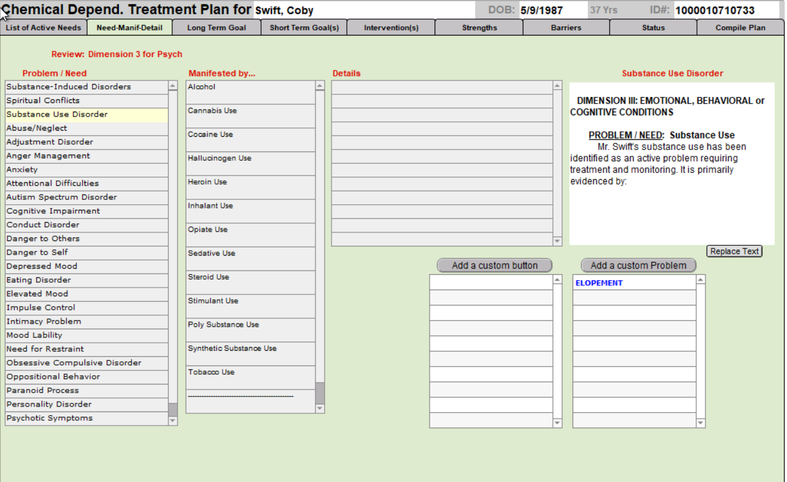Viewport: 787px width, 482px height.
Task: Click the first empty Details row
Action: 441,87
